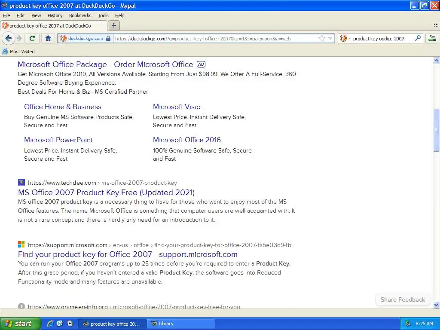Image resolution: width=440 pixels, height=330 pixels.
Task: Click the Forward arrow button
Action: pyautogui.click(x=19, y=38)
